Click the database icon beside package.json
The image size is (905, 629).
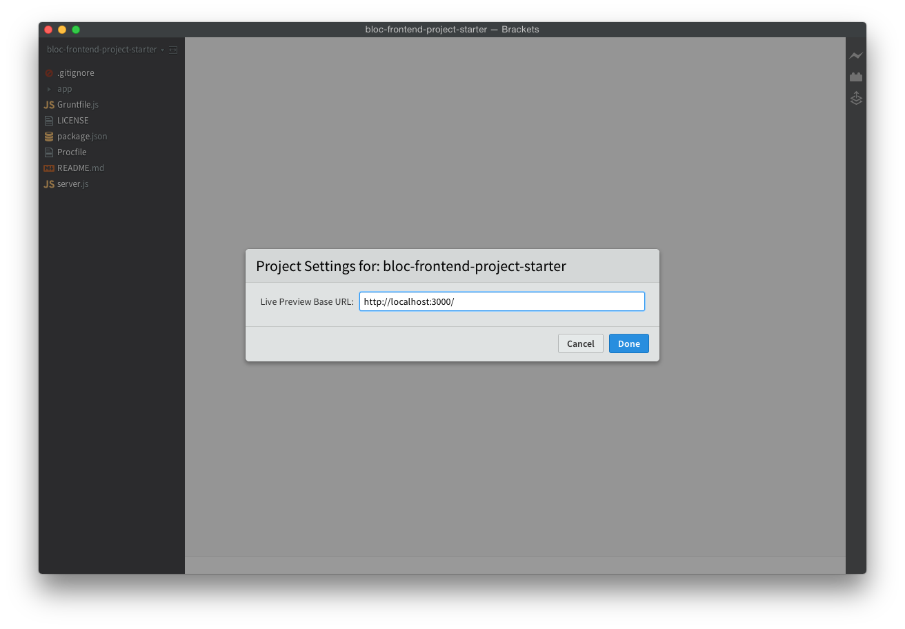point(49,137)
